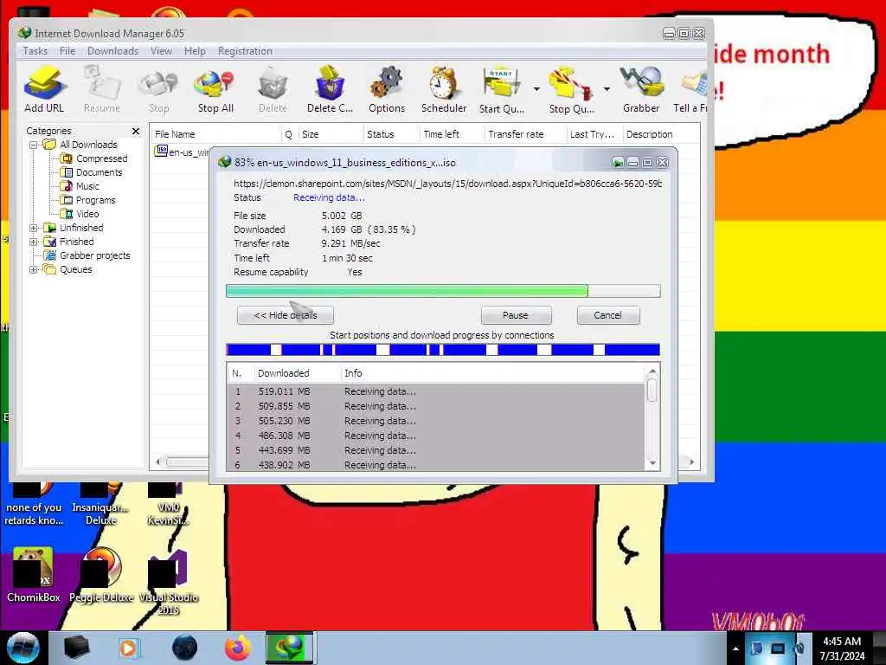
Task: Click the Tell a Friend toolbar icon
Action: point(690,89)
